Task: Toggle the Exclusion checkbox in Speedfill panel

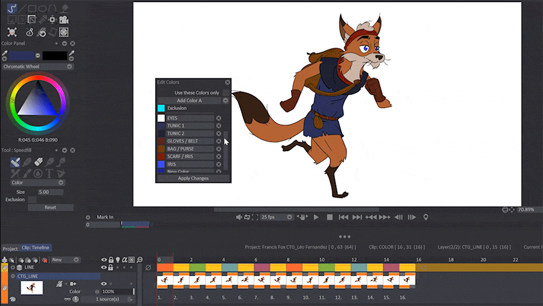Action: [x=32, y=199]
